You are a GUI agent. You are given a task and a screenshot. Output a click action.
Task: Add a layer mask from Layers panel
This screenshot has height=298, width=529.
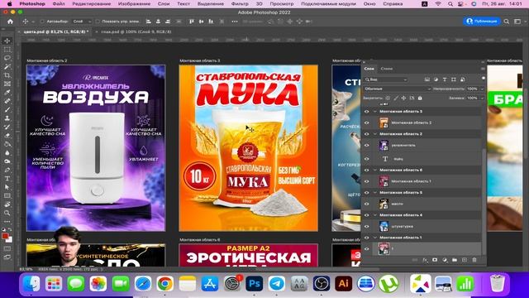435,260
